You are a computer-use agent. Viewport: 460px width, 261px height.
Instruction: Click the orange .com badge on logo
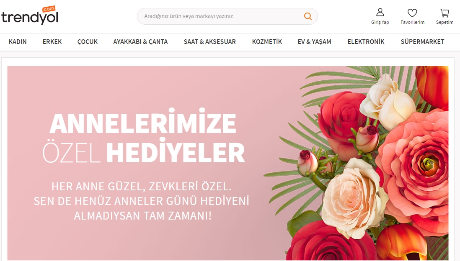pos(49,9)
